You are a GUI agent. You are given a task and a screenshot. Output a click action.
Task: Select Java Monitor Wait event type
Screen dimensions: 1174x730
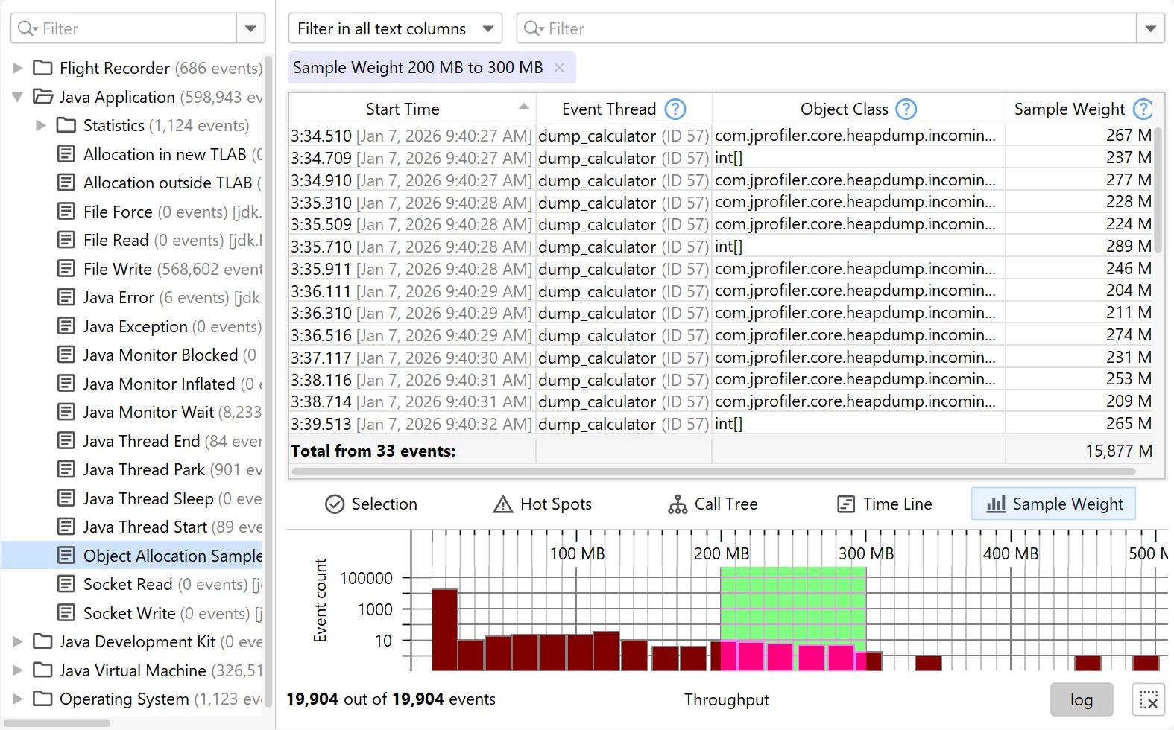coord(160,412)
